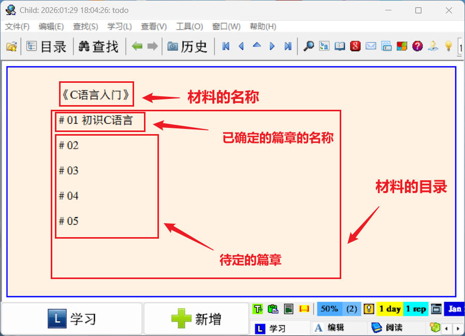The width and height of the screenshot is (465, 336).
Task: Go to previous element blue left arrow
Action: click(x=241, y=46)
